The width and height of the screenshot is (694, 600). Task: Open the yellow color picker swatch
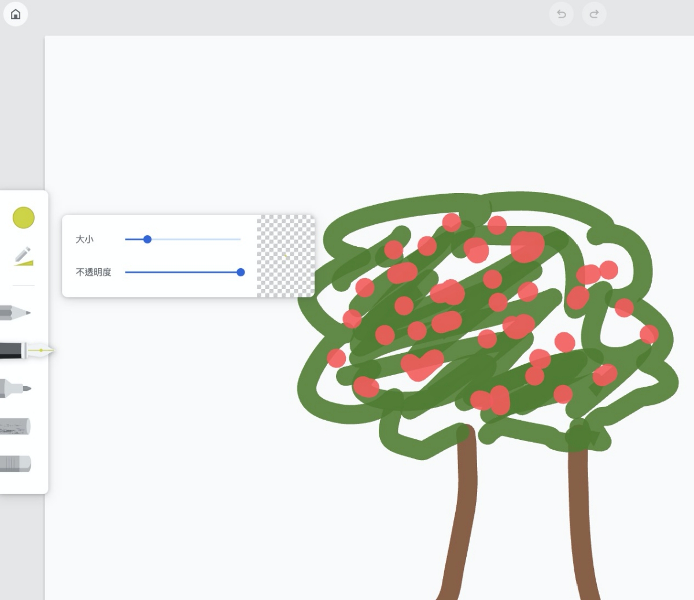click(x=24, y=218)
